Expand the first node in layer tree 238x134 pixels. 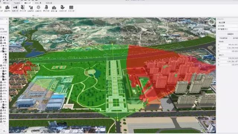[1, 37]
